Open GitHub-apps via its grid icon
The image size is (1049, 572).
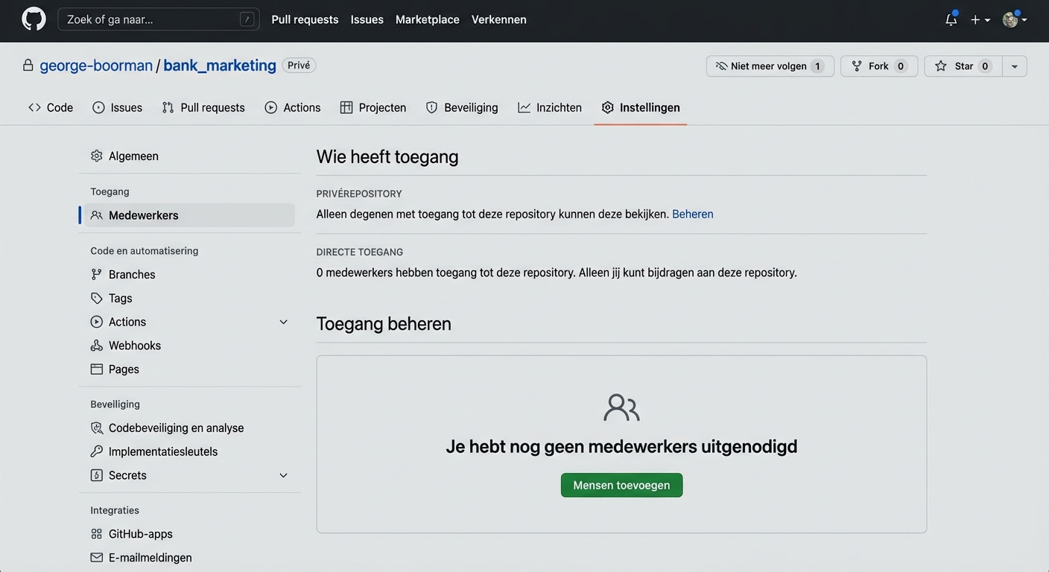[x=97, y=533]
